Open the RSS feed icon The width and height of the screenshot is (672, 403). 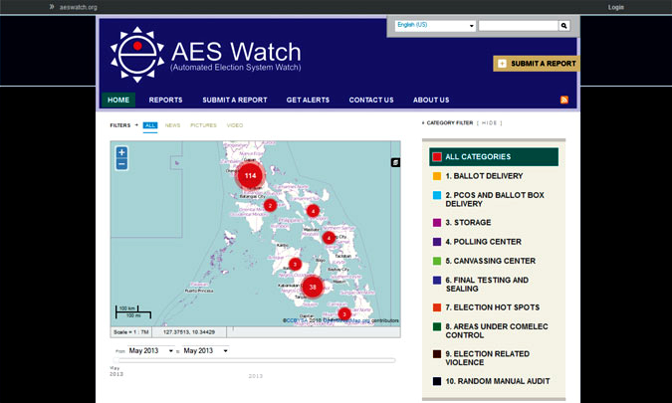(x=564, y=100)
